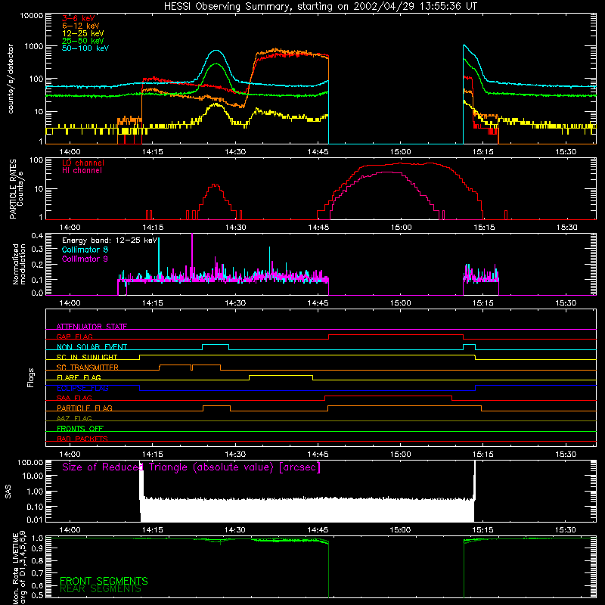Click the yellow 12-25 keV legend label
Screen dimensions: 605x605
click(x=83, y=33)
